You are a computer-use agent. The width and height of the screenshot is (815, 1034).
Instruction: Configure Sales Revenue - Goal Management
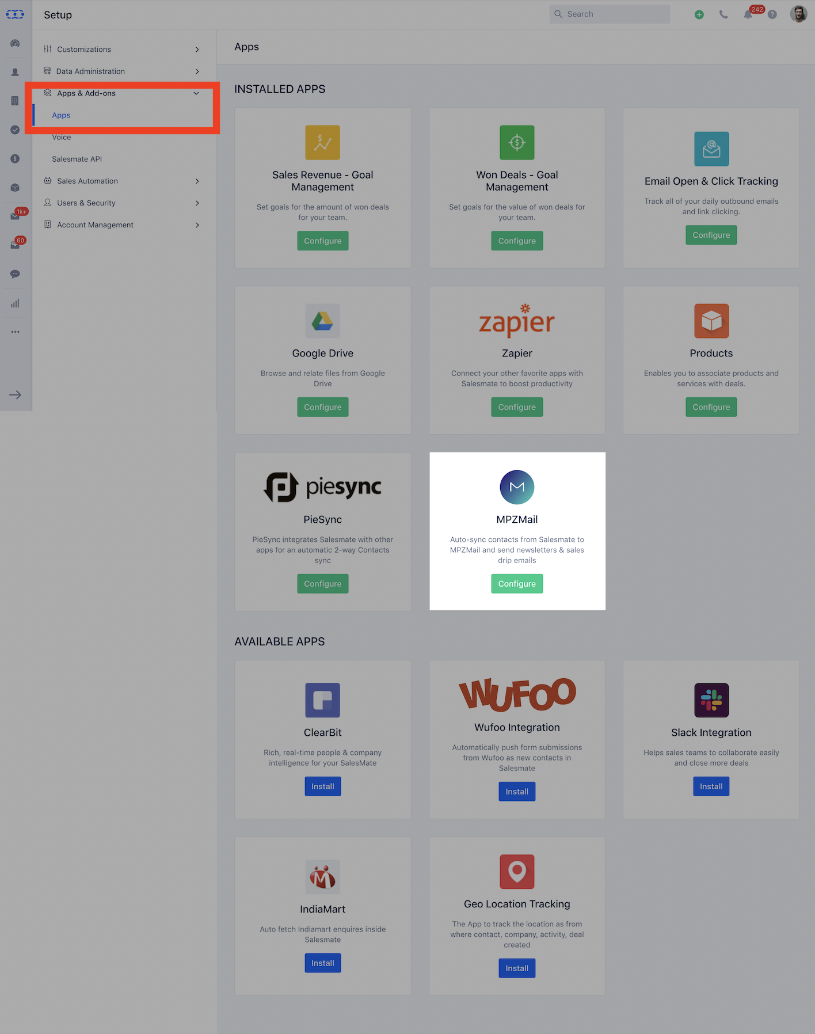pos(322,241)
